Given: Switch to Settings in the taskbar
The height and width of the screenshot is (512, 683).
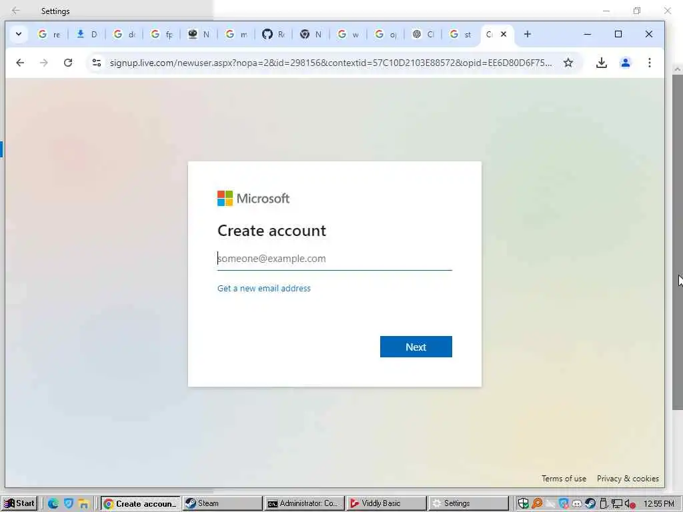Looking at the screenshot, I should coord(468,503).
